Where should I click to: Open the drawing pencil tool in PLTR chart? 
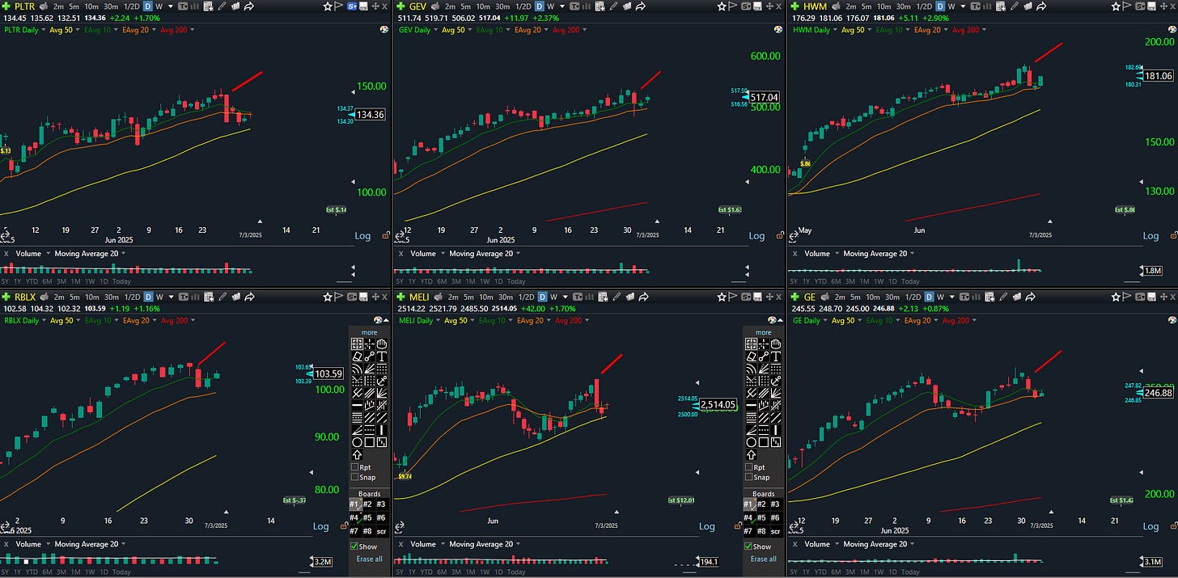pyautogui.click(x=222, y=6)
